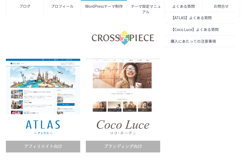The width and height of the screenshot is (246, 165).
Task: Open the ATLAS theme screenshot thumbnail
Action: tap(43, 87)
